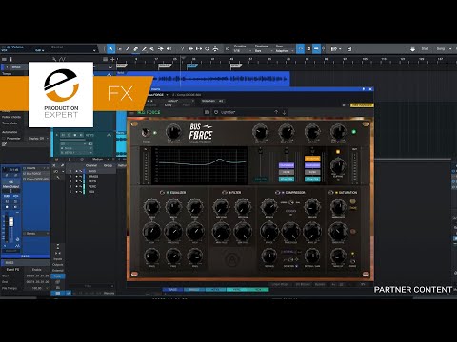Adjust the Output Gain knob on Bus Force
The width and height of the screenshot is (457, 342).
click(x=338, y=132)
